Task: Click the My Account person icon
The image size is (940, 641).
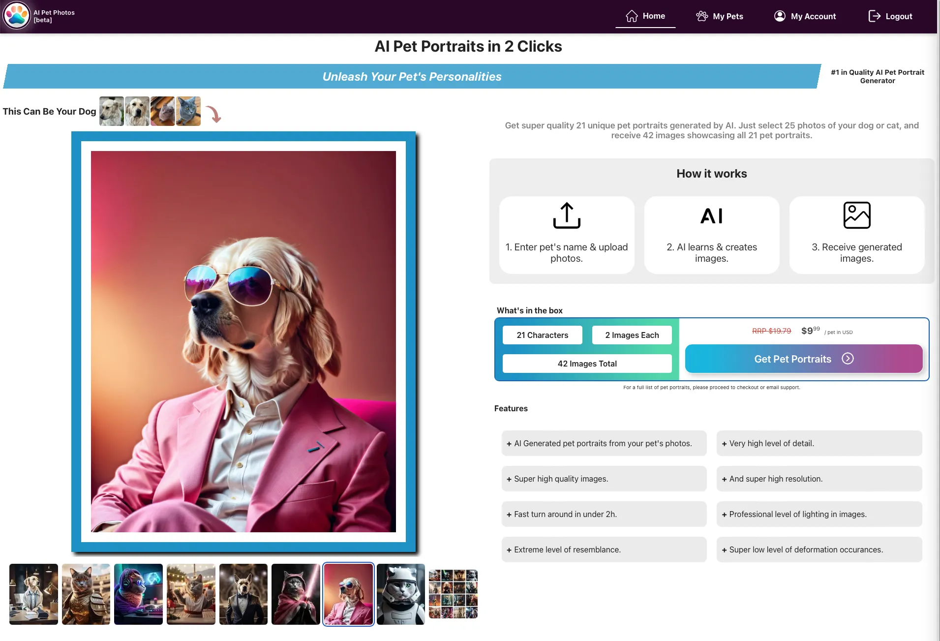Action: tap(780, 16)
